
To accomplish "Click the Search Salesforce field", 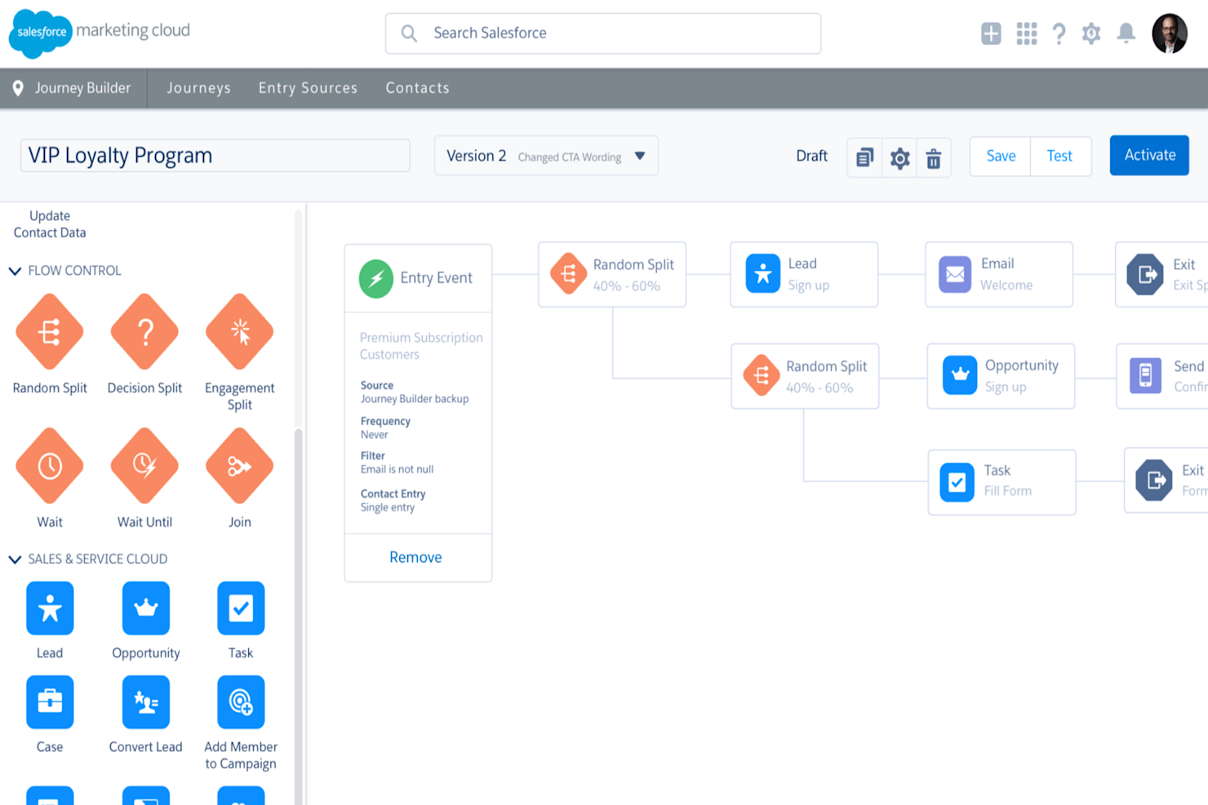I will click(x=603, y=33).
